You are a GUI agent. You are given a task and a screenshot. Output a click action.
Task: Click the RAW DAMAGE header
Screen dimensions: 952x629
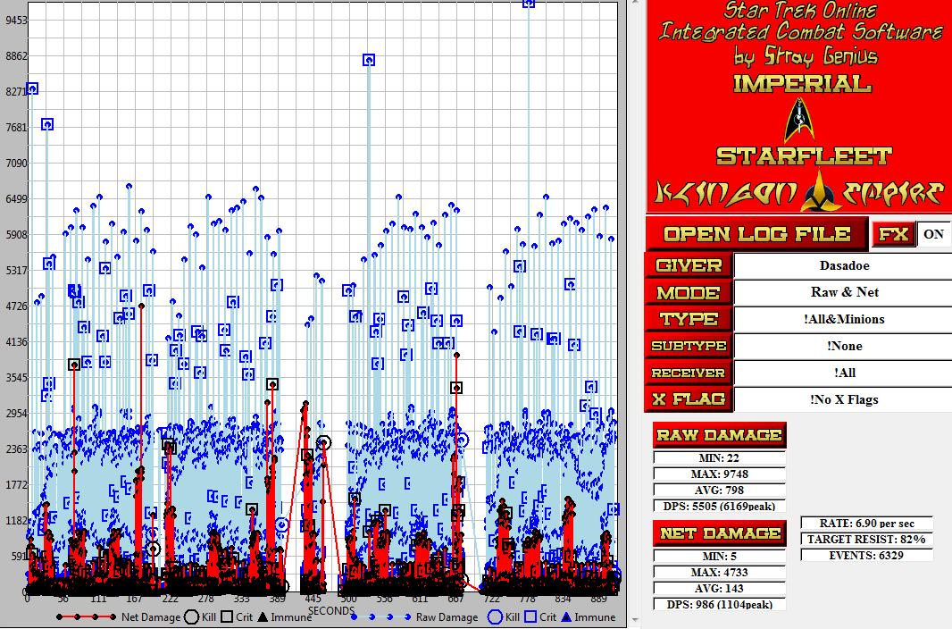click(x=720, y=435)
